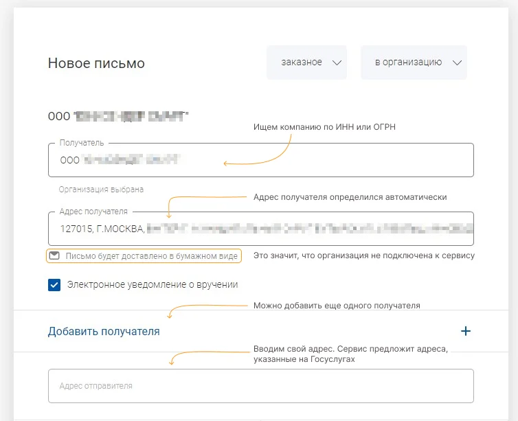
Task: Click the "Электронное уведомление о вручении" label
Action: click(152, 284)
